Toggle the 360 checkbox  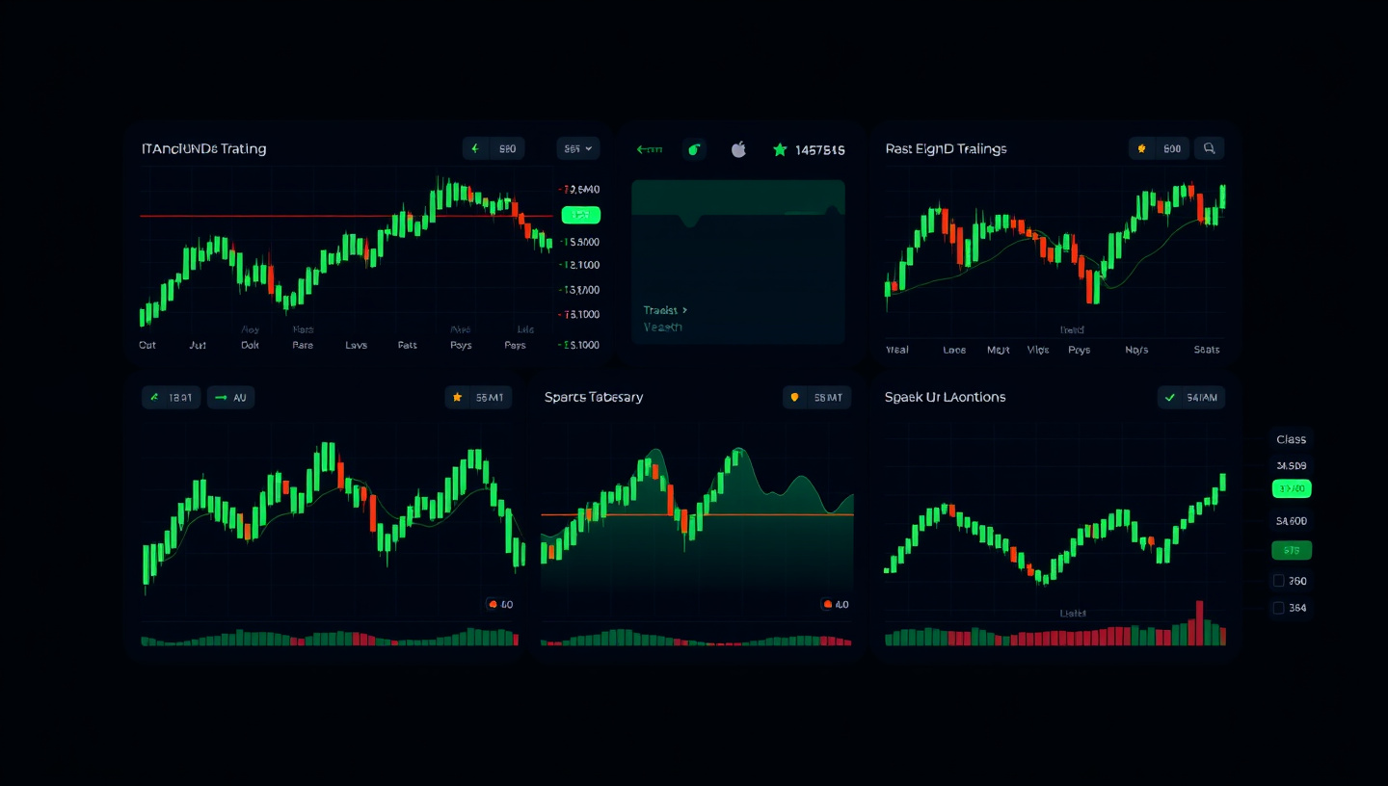click(x=1279, y=581)
